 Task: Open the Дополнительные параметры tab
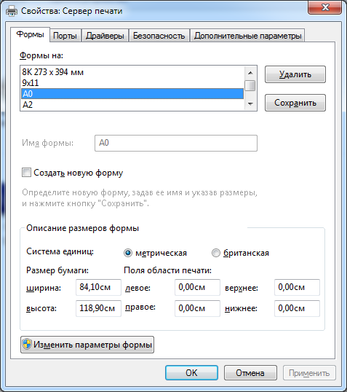click(x=247, y=36)
